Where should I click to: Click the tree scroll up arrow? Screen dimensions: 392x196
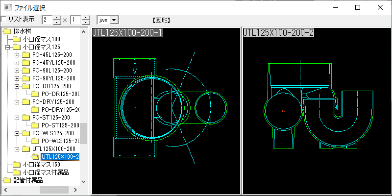pos(84,31)
